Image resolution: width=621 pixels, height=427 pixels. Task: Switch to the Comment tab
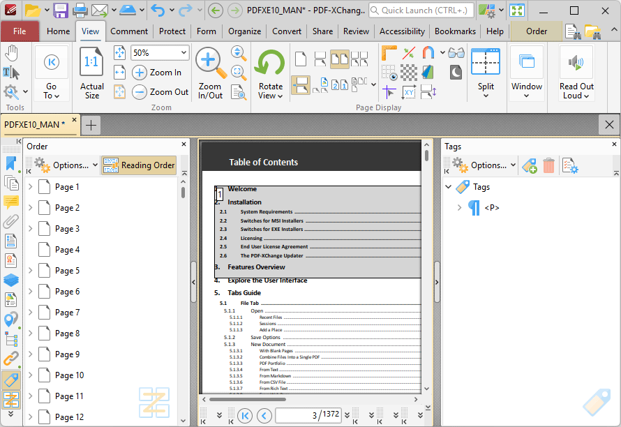point(128,31)
